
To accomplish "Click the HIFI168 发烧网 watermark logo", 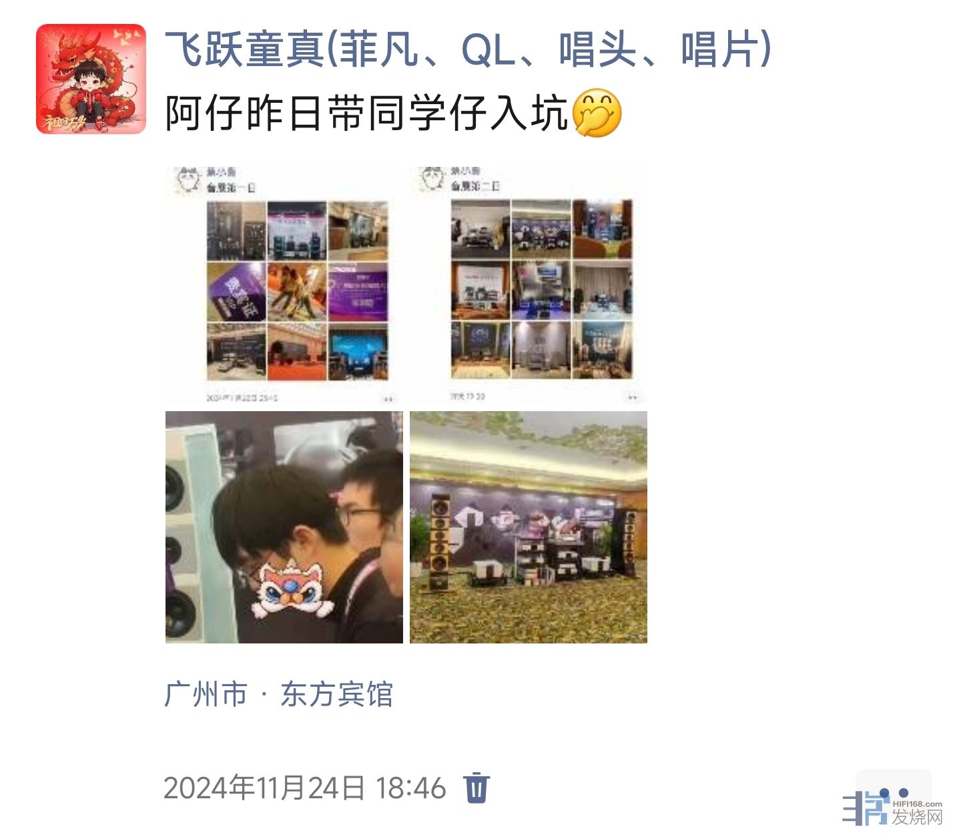I will [x=892, y=809].
